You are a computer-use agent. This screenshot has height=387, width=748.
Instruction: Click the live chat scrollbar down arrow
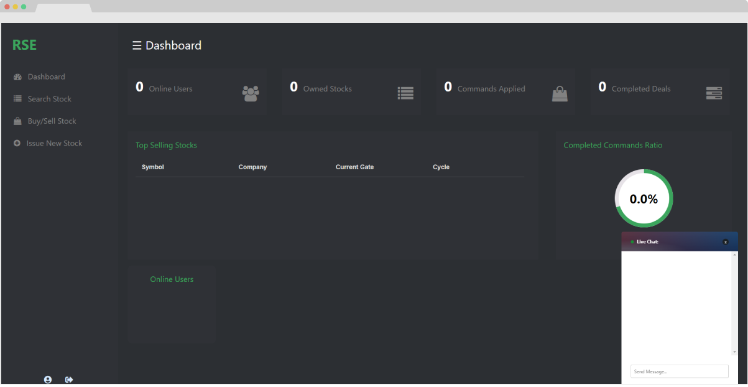(735, 352)
